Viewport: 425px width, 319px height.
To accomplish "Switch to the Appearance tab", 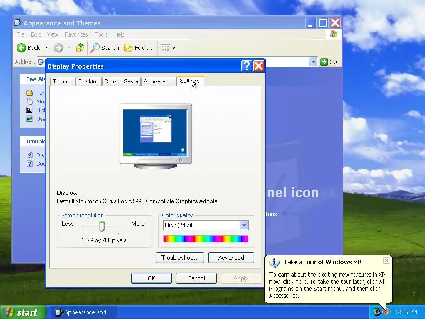I will click(x=159, y=82).
